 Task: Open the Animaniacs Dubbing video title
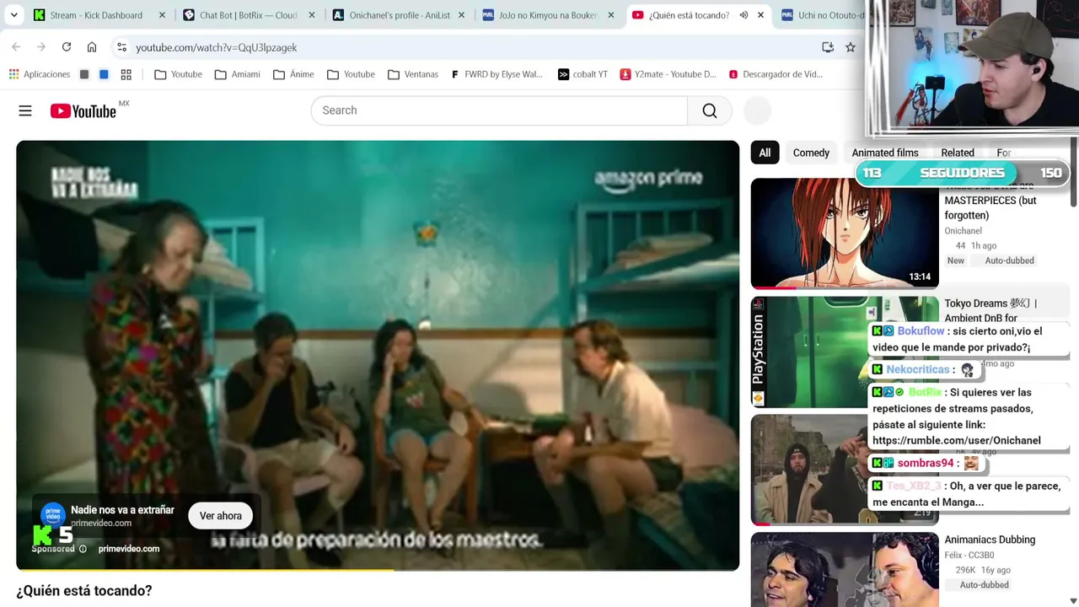[x=990, y=540]
